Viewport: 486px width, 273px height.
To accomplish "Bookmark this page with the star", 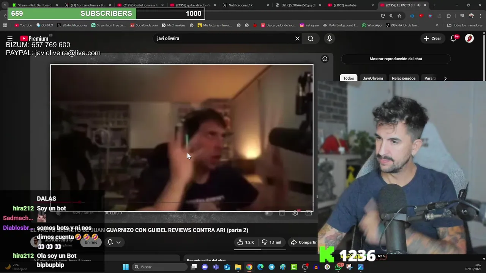I will point(399,16).
